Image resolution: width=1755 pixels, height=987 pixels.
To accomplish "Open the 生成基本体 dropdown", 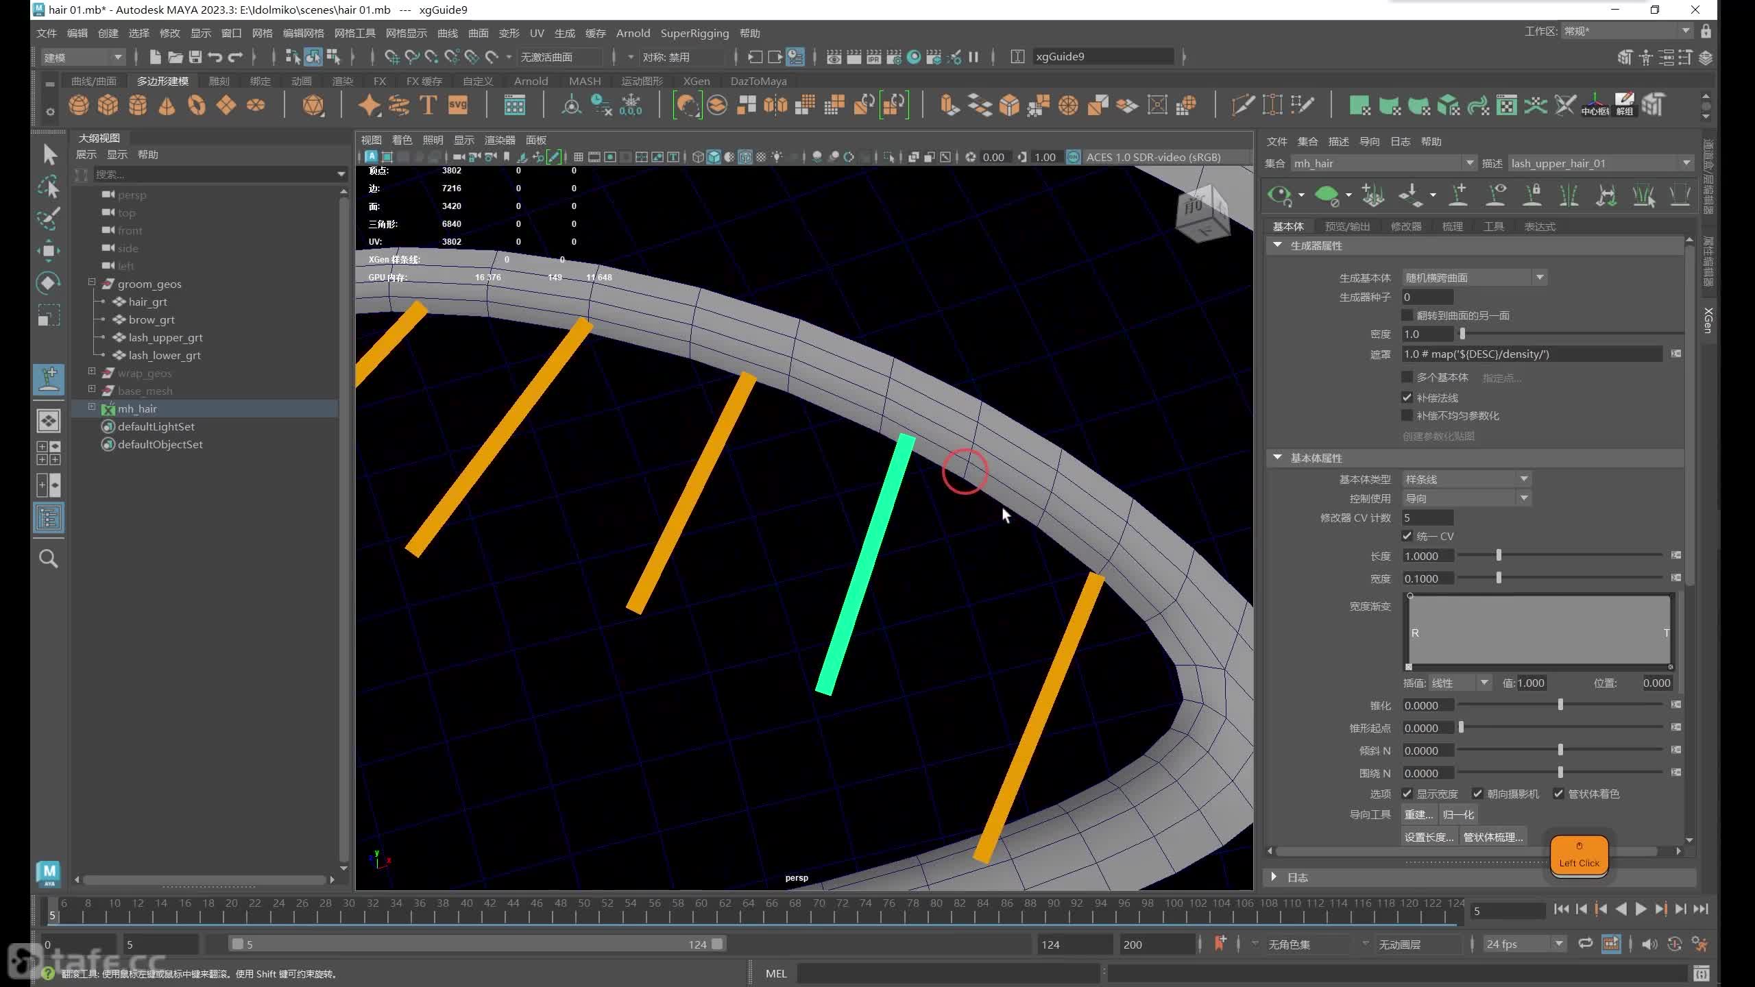I will click(x=1474, y=278).
